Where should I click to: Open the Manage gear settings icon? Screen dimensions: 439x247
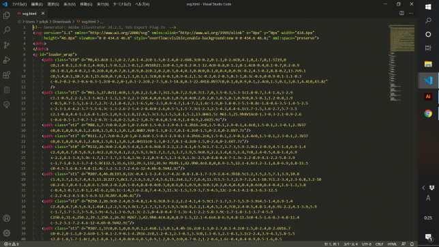(x=6, y=233)
